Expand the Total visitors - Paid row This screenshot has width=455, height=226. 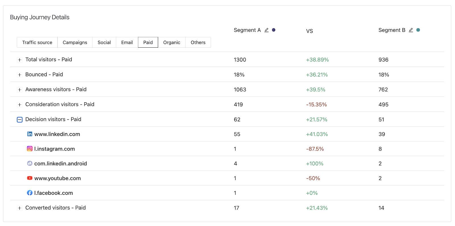20,60
